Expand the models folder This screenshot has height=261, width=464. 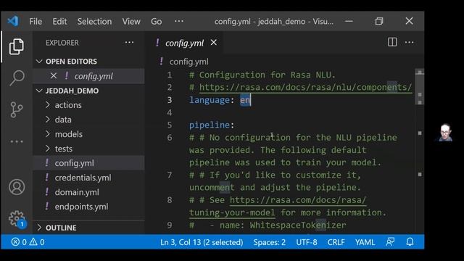tap(69, 134)
